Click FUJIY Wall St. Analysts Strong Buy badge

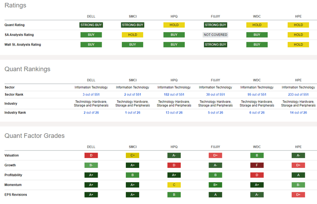tap(215, 44)
